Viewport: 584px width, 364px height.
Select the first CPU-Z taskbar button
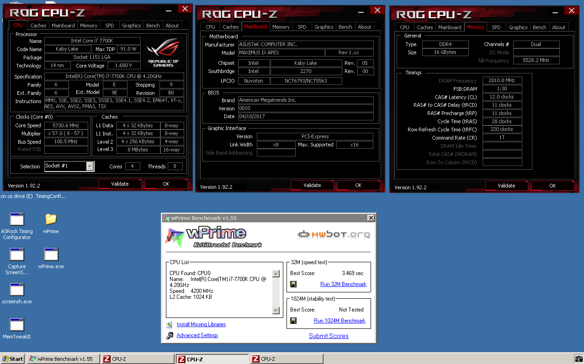pos(138,359)
